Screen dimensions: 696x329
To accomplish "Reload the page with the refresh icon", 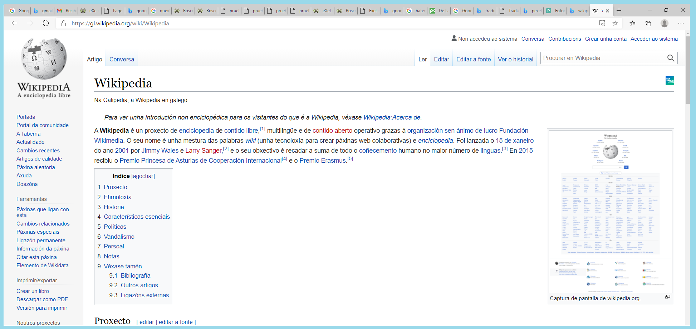I will point(46,23).
